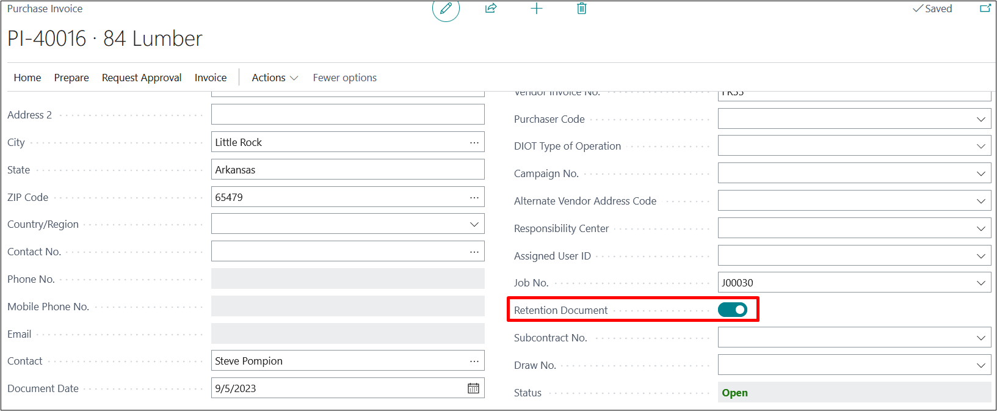The height and width of the screenshot is (411, 997).
Task: Click the share icon in header
Action: [x=491, y=9]
